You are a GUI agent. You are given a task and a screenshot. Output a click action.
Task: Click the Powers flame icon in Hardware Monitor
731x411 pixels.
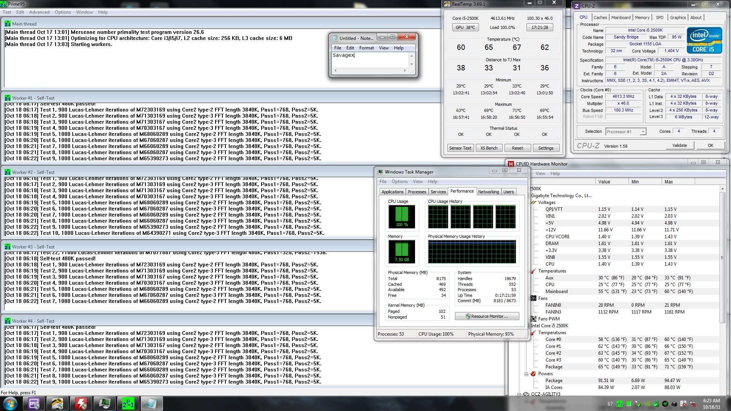click(x=533, y=374)
